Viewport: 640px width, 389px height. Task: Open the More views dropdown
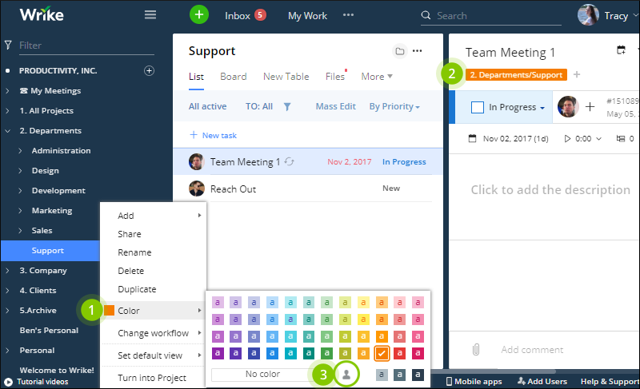[377, 77]
